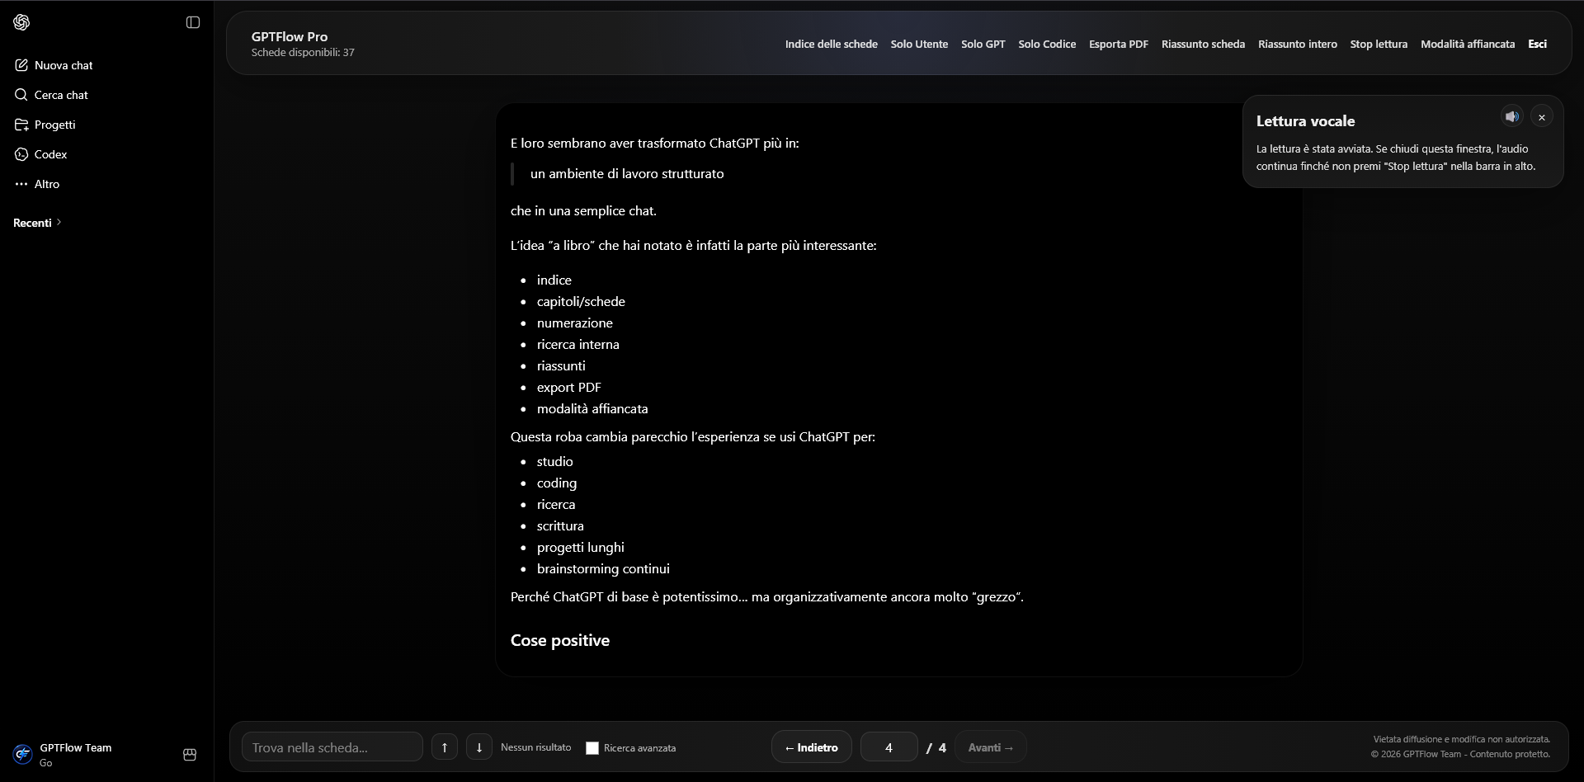Click the Codex icon

[x=21, y=154]
